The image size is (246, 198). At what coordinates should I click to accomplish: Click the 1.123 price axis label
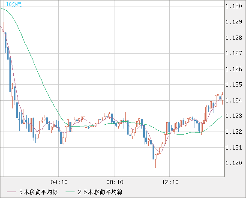coord(234,116)
